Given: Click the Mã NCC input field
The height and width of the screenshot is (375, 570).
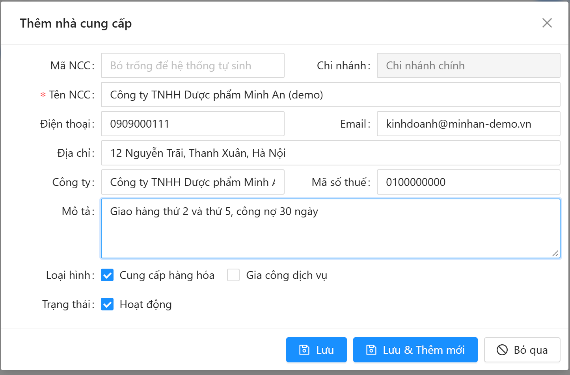Looking at the screenshot, I should point(193,65).
